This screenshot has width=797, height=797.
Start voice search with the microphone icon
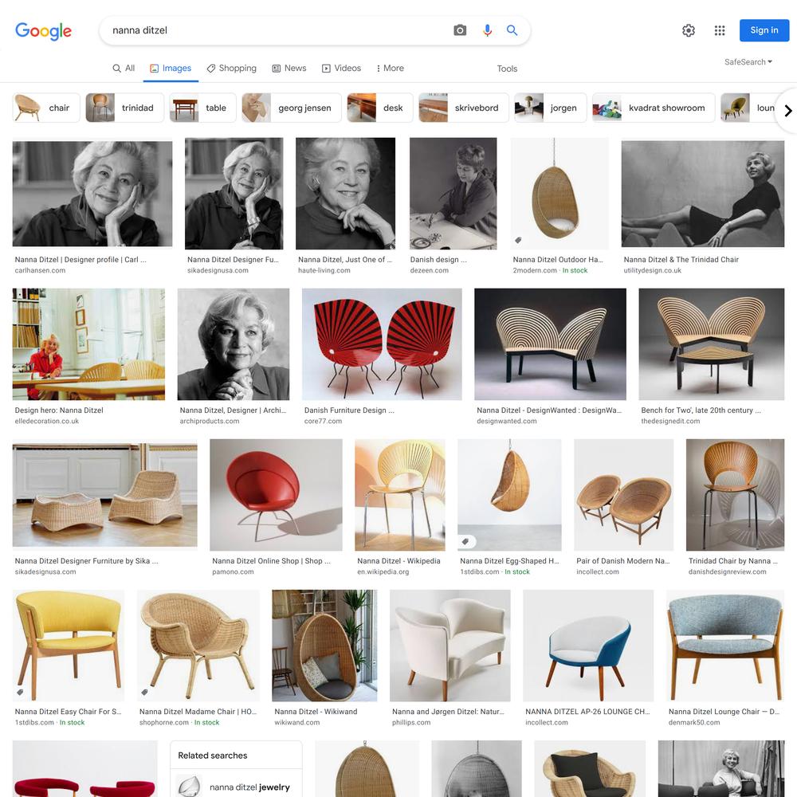(487, 30)
